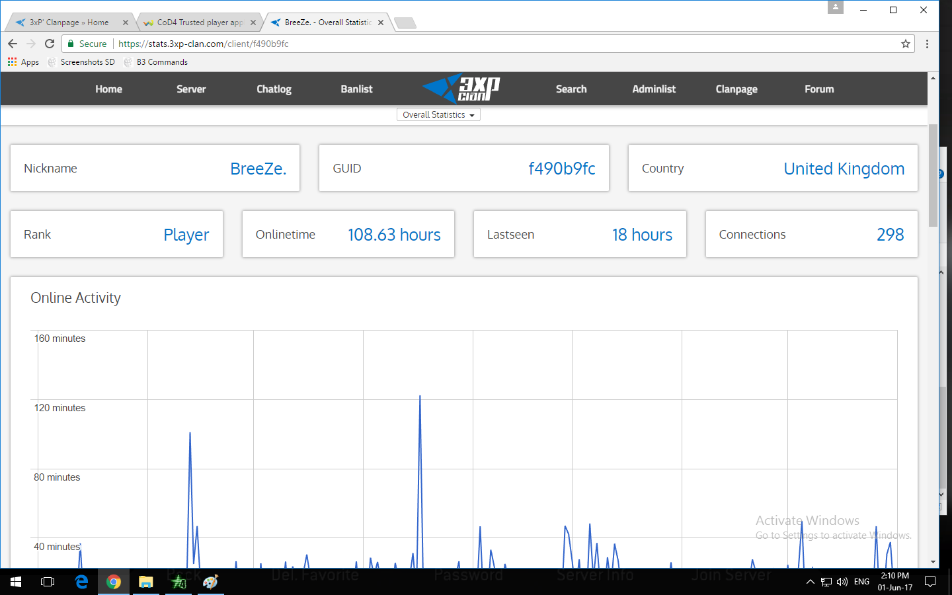Open File Explorer from the taskbar
952x595 pixels.
tap(145, 582)
